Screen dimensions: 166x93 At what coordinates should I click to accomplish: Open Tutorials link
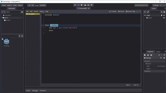(113, 11)
